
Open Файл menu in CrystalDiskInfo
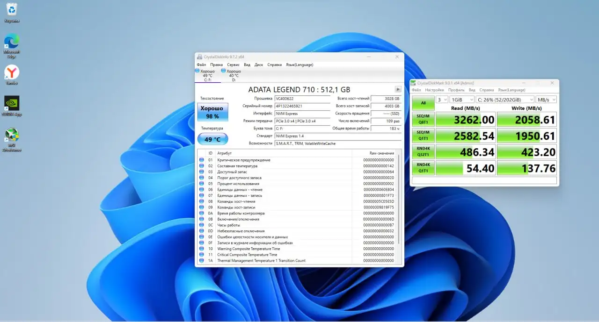tap(201, 64)
